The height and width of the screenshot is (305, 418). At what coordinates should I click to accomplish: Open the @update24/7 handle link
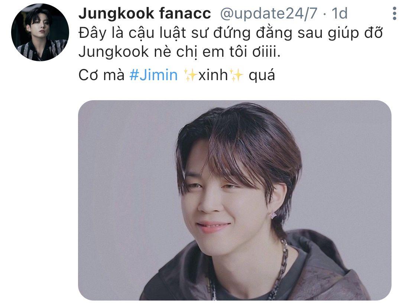pos(269,13)
